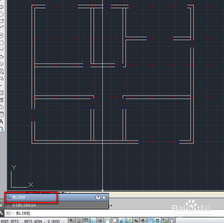224x223 pixels.
Task: Select the Multiline Text tool
Action: tap(1, 121)
